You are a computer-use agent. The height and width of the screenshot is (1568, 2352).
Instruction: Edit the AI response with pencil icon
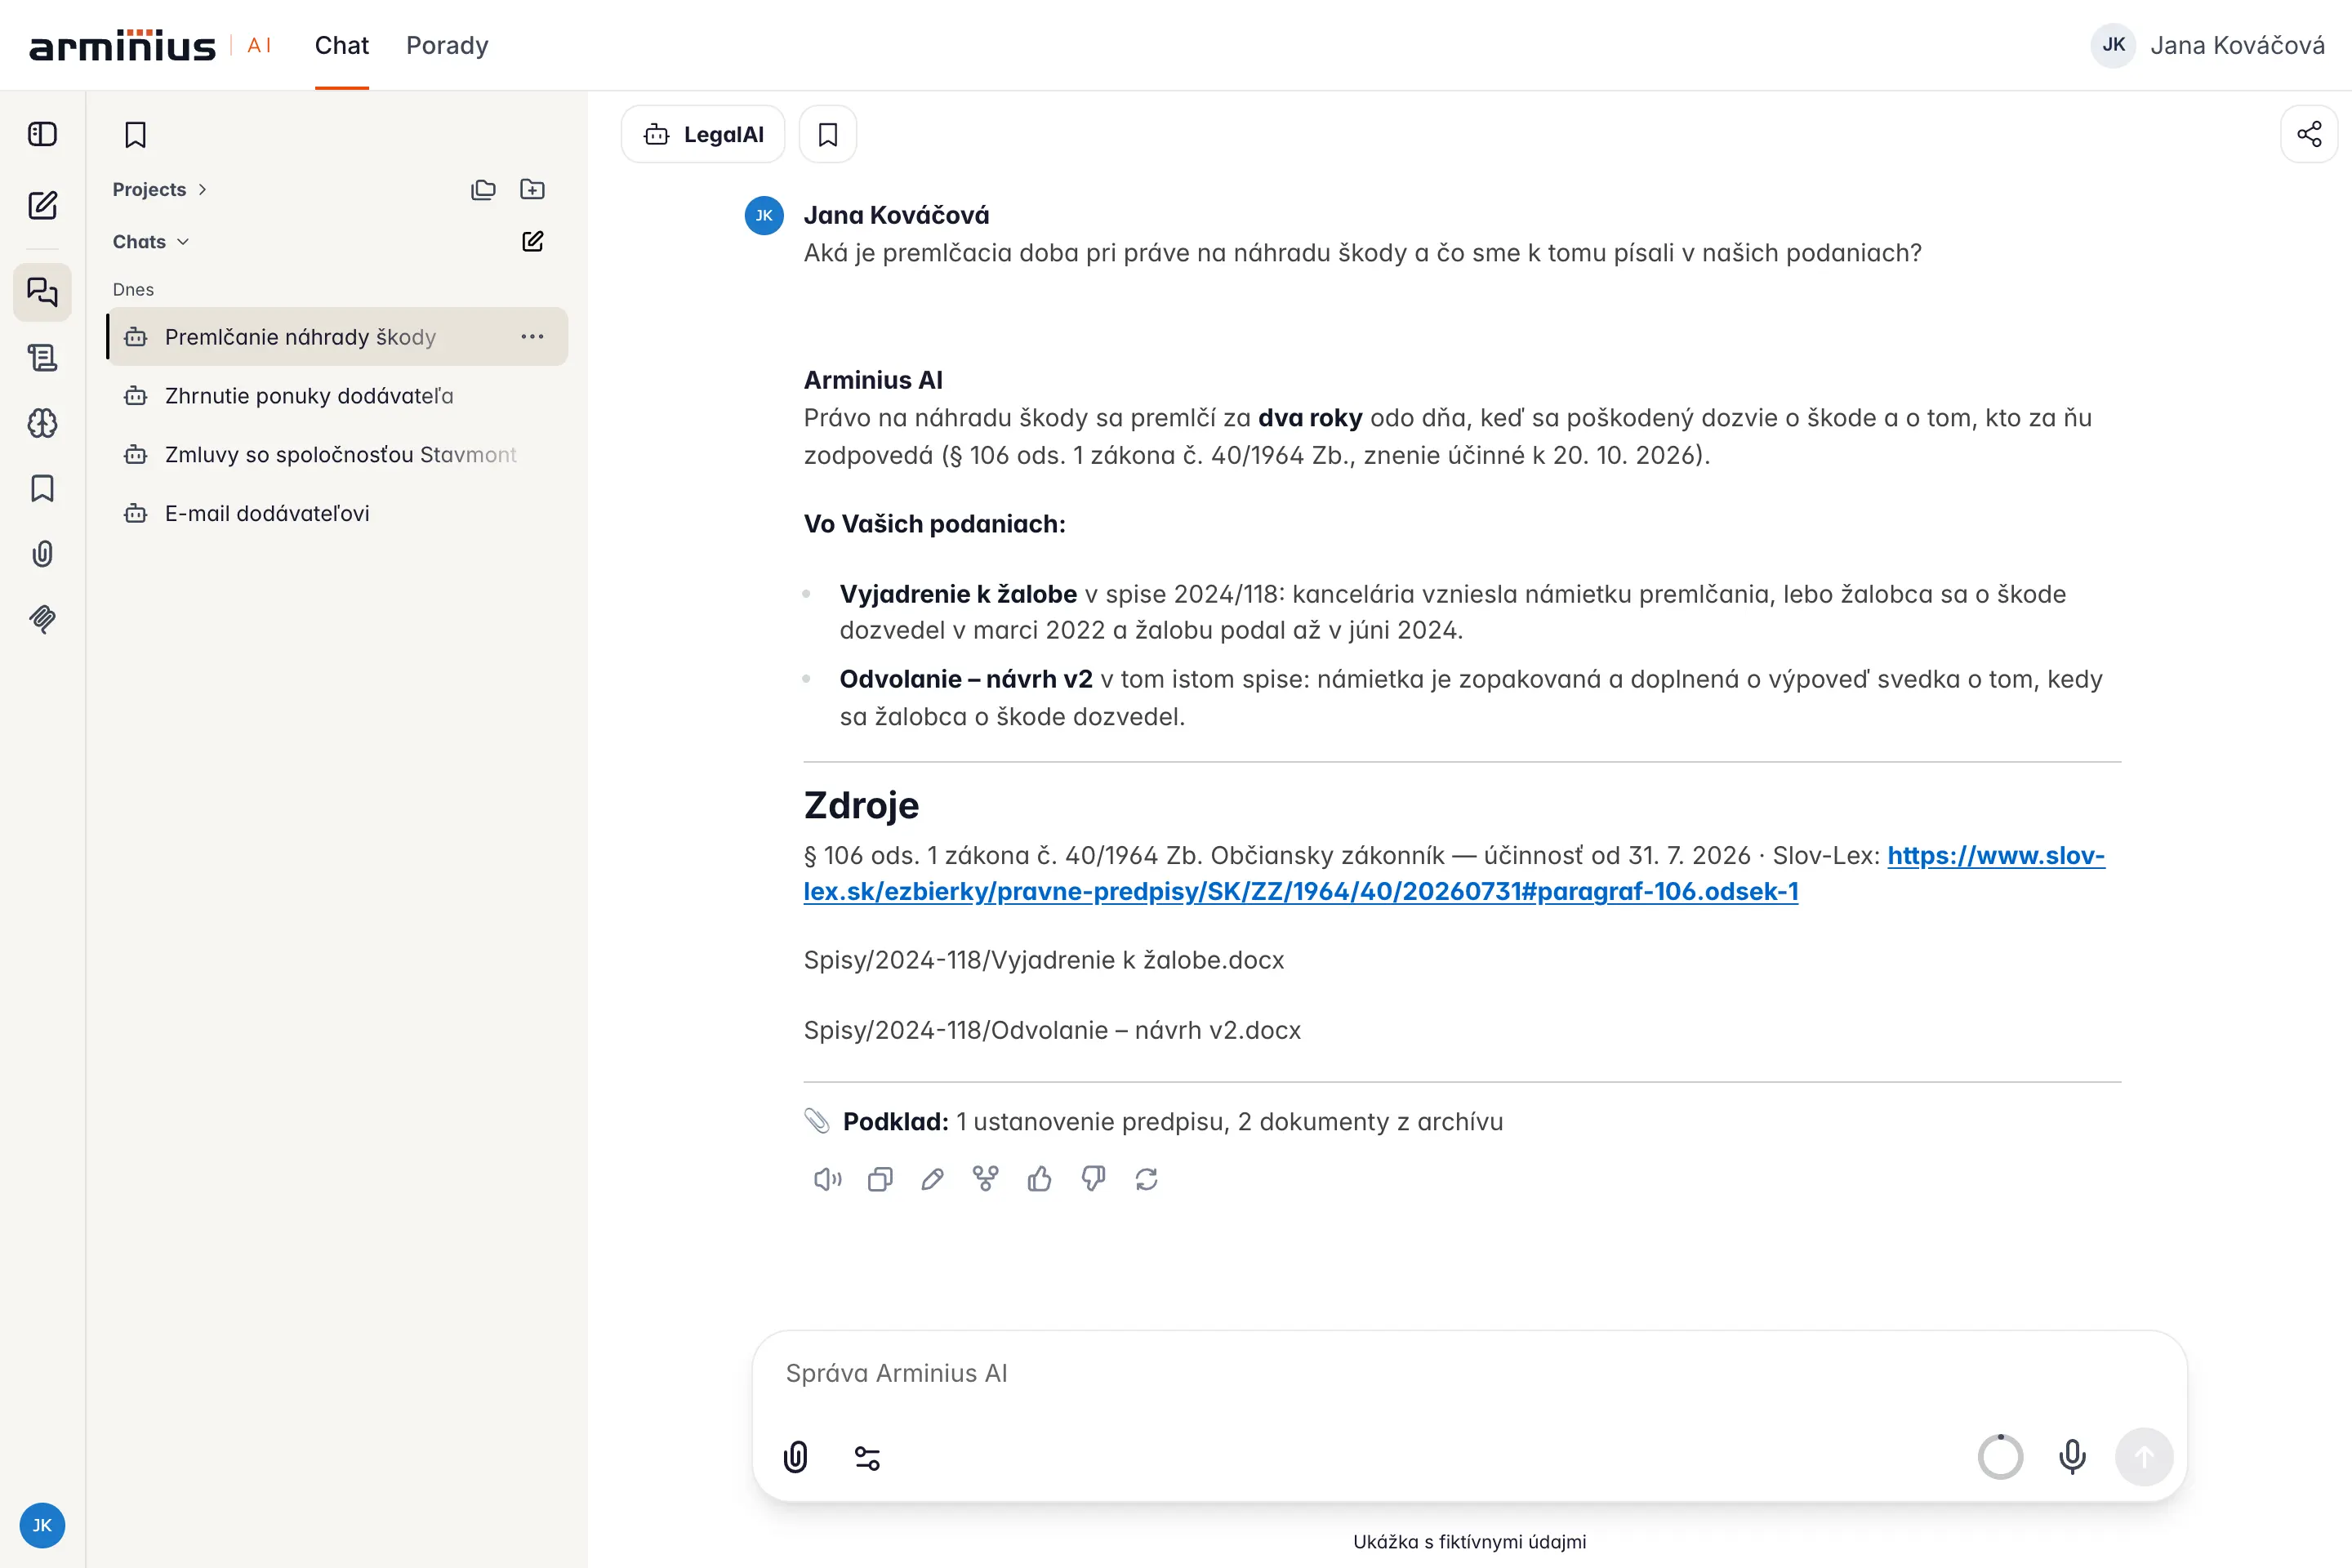pyautogui.click(x=932, y=1179)
